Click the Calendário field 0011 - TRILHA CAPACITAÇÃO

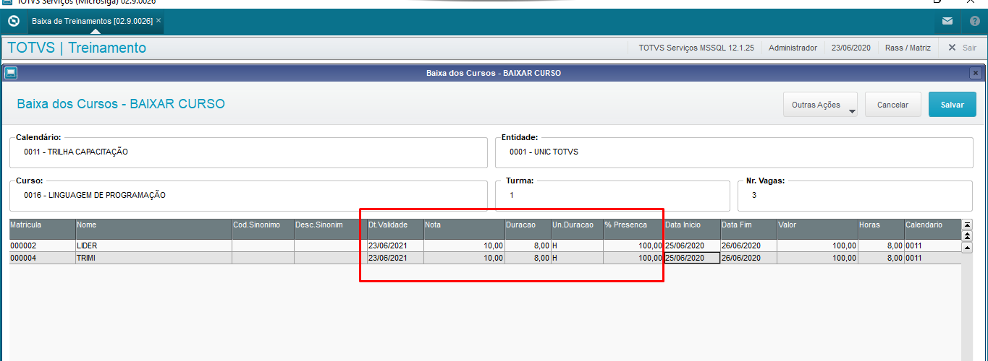click(x=248, y=152)
